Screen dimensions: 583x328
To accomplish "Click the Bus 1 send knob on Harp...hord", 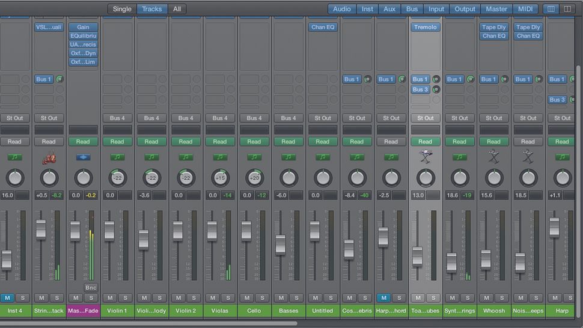I will [401, 79].
